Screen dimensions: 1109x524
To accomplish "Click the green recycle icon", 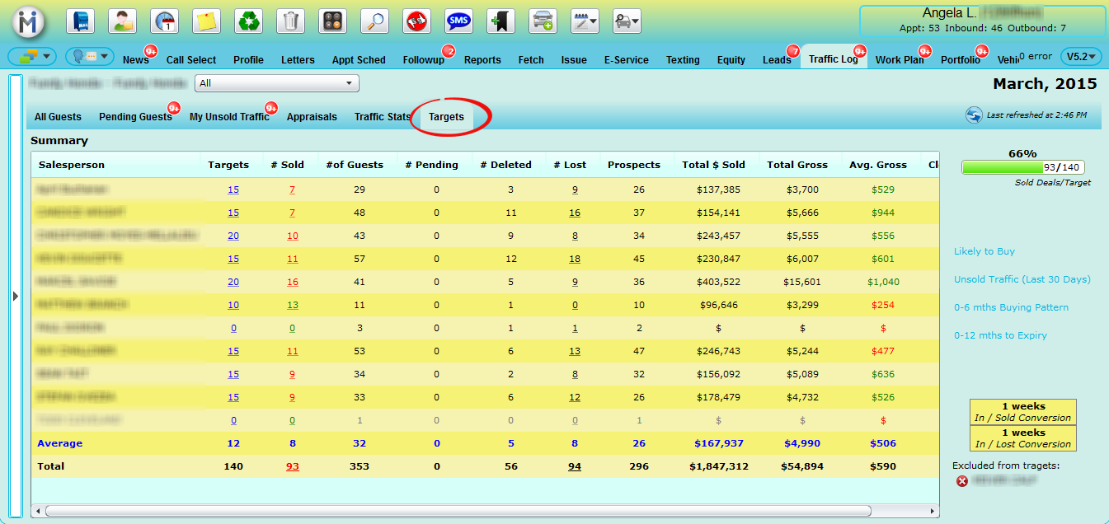I will (x=248, y=21).
